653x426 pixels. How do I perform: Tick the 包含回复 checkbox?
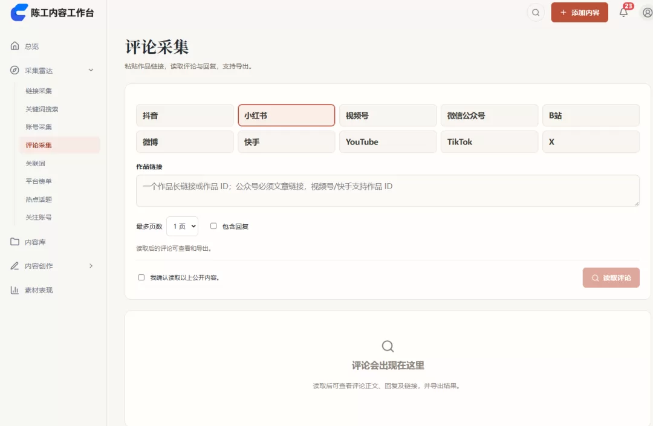[x=213, y=226]
